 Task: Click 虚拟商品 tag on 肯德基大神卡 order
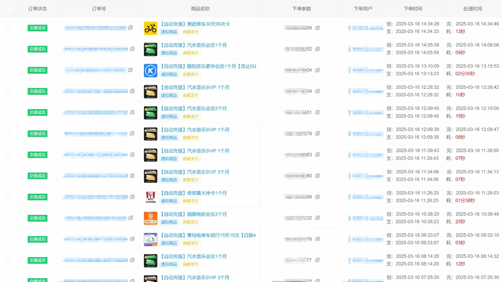click(169, 201)
